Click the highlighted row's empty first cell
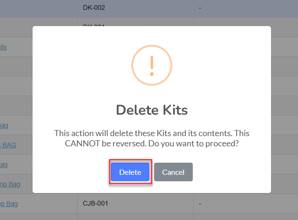Image resolution: width=298 pixels, height=220 pixels. tap(39, 9)
